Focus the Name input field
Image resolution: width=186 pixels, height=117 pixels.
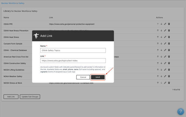click(x=73, y=50)
